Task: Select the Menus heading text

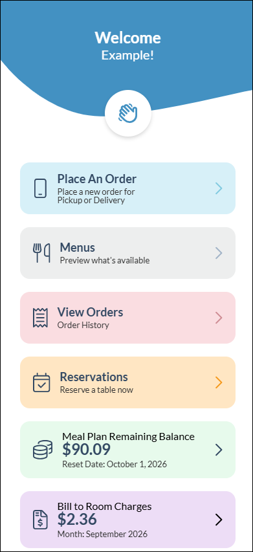Action: [78, 247]
